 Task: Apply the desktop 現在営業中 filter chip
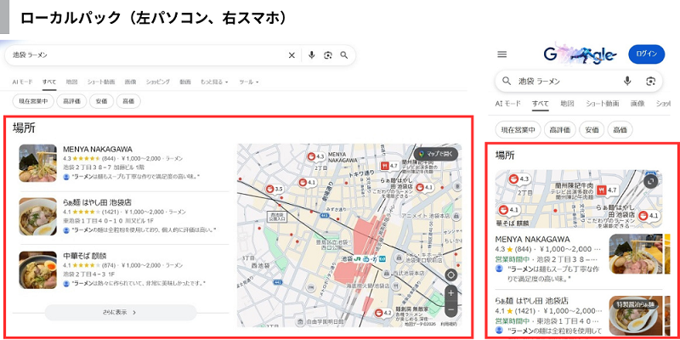33,101
